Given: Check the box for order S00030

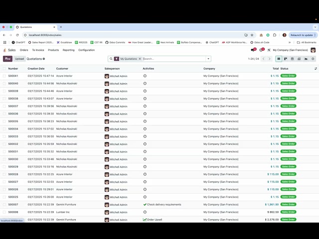Looking at the screenshot, I should (x=4, y=159).
